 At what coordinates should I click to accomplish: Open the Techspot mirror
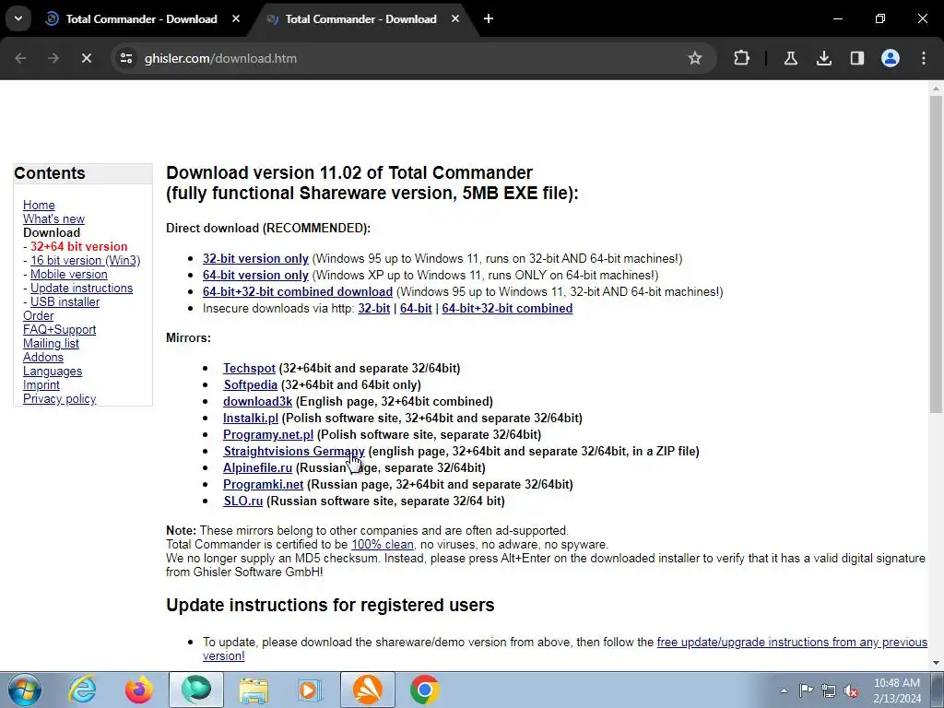tap(249, 368)
